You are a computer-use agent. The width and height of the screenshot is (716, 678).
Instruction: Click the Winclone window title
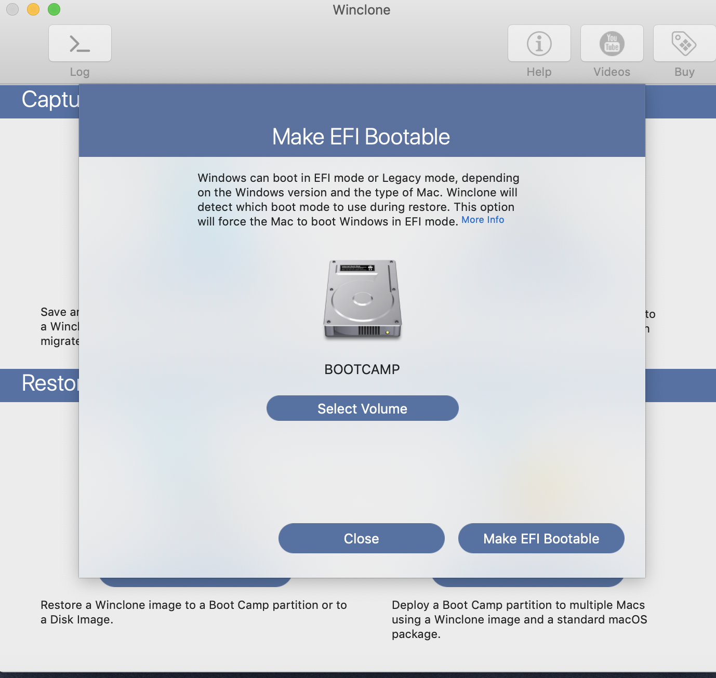361,10
